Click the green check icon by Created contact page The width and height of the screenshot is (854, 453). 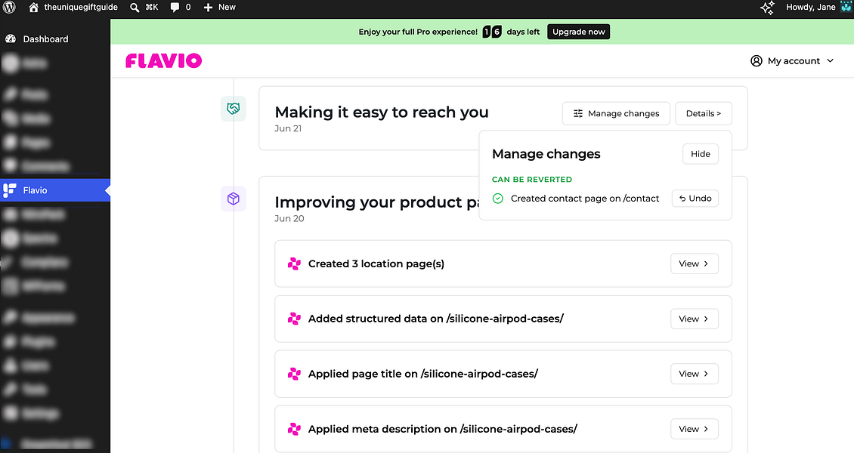(x=498, y=199)
